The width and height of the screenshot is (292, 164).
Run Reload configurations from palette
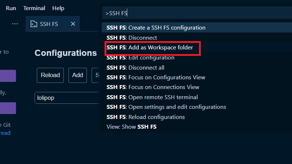(146, 117)
